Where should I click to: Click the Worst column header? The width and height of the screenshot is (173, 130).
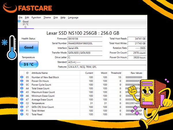coord(101,73)
